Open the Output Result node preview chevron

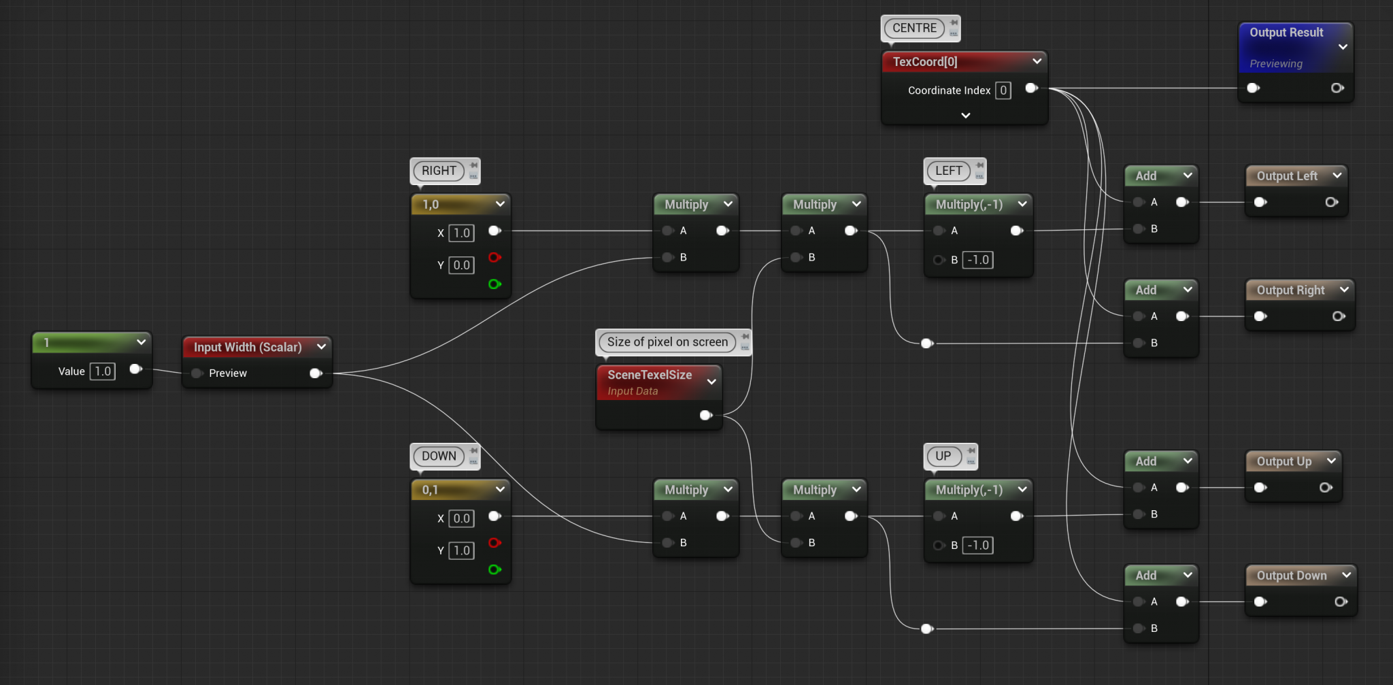1343,47
